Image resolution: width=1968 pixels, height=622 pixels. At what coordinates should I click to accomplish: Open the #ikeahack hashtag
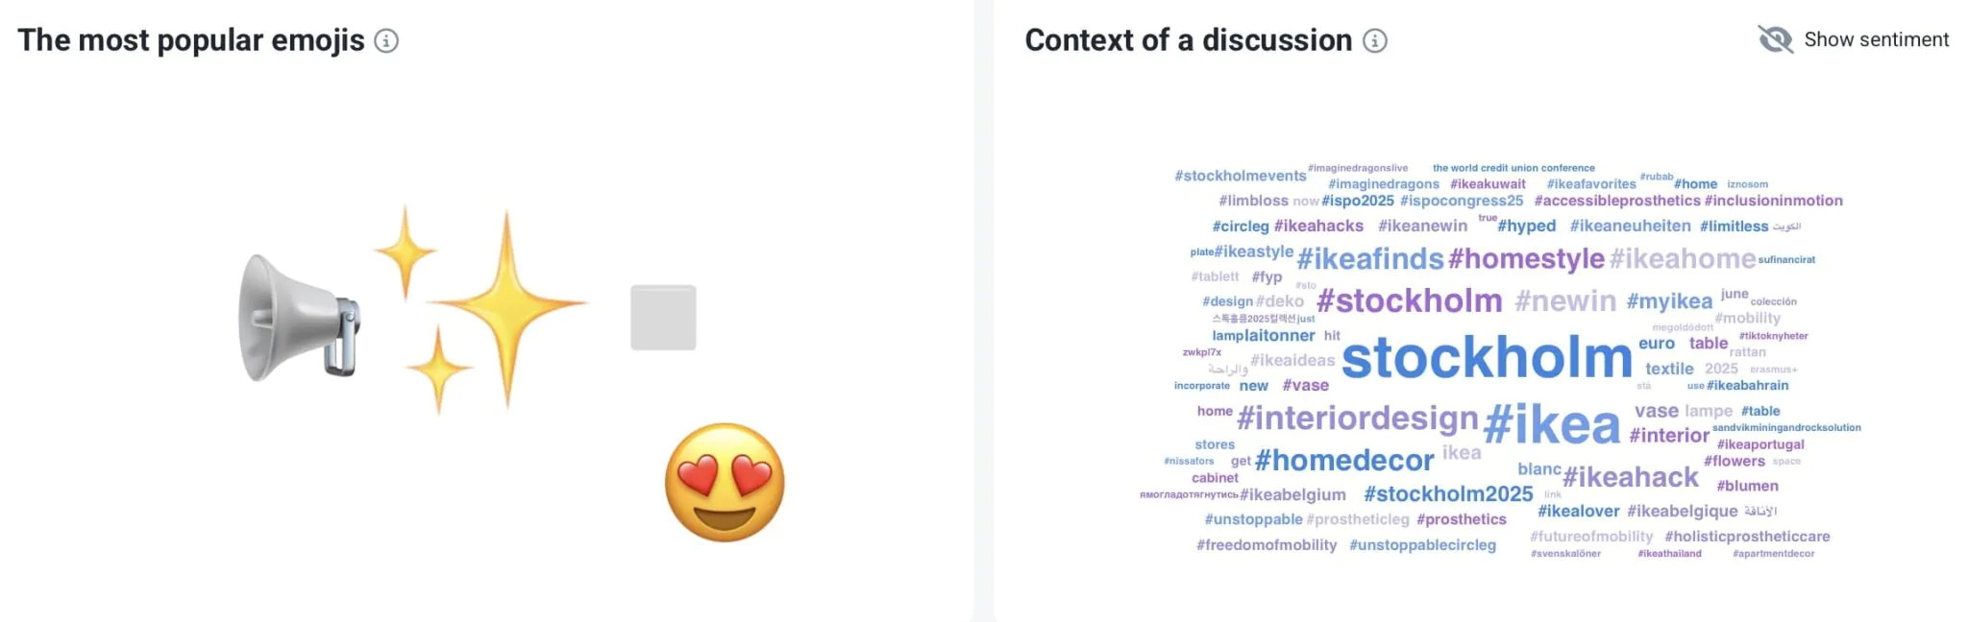pos(1631,476)
